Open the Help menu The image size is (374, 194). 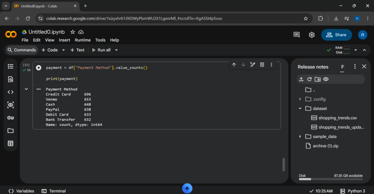click(x=114, y=40)
